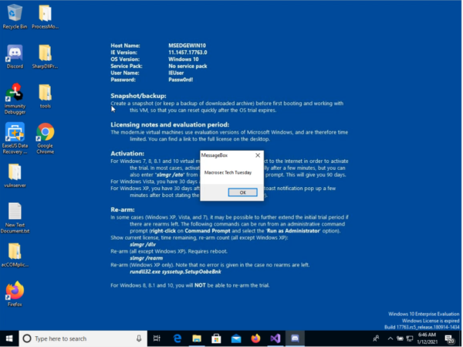The height and width of the screenshot is (347, 463).
Task: Switch to Discord on the taskbar
Action: pyautogui.click(x=295, y=338)
